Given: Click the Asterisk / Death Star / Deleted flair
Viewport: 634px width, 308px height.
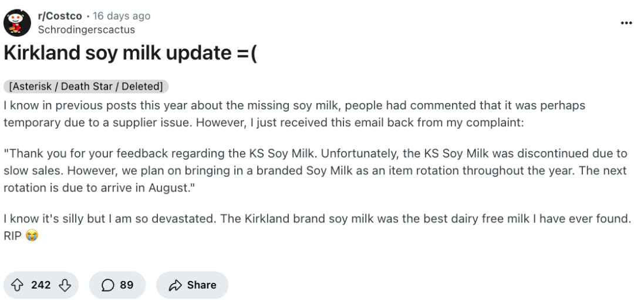Looking at the screenshot, I should [86, 86].
